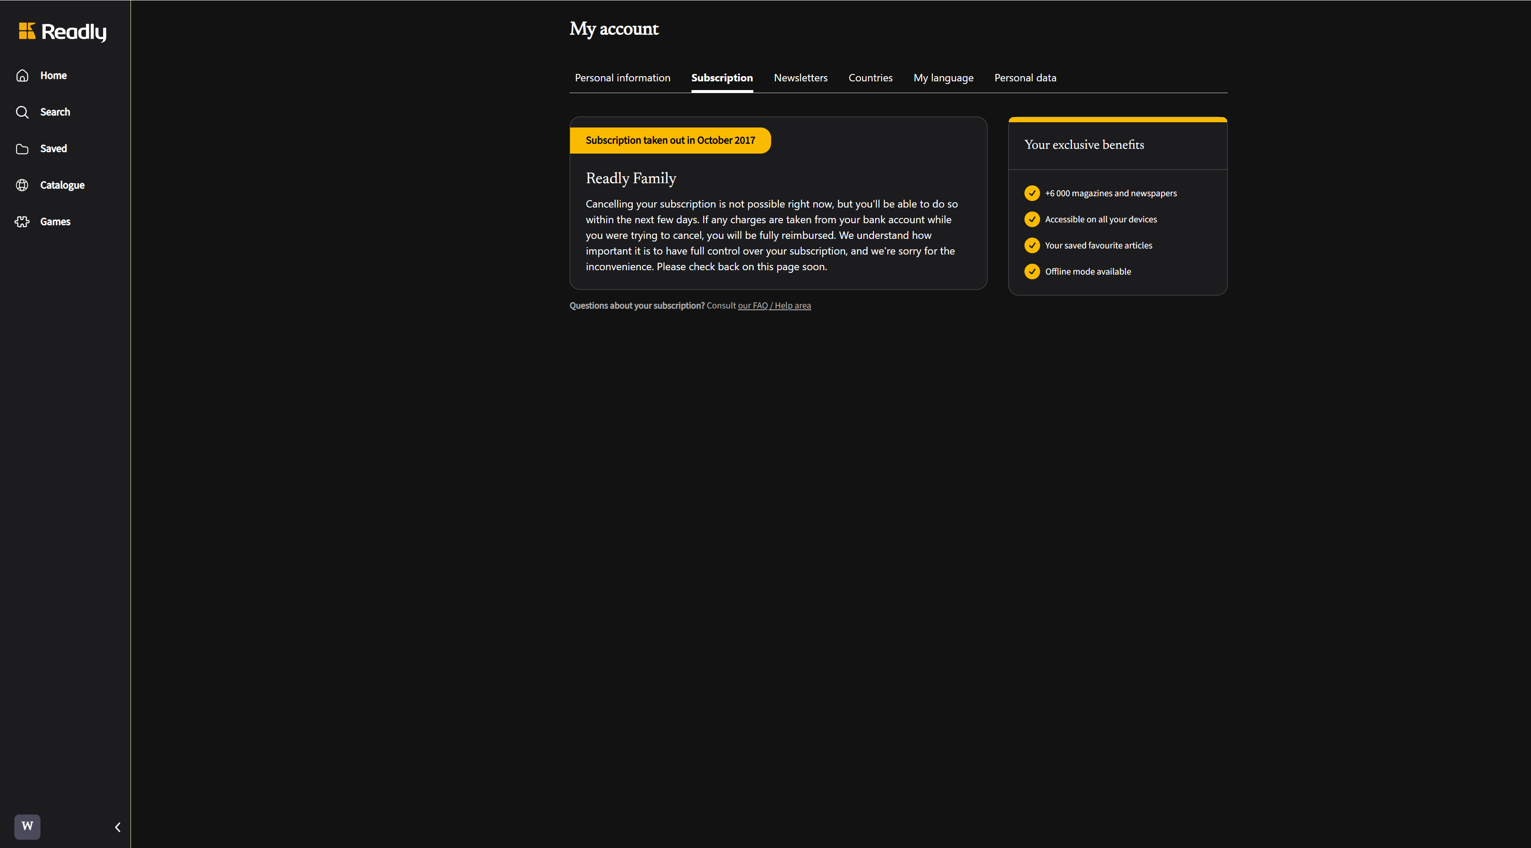Click the yellow subscription date badge
Image resolution: width=1531 pixels, height=848 pixels.
click(x=670, y=140)
